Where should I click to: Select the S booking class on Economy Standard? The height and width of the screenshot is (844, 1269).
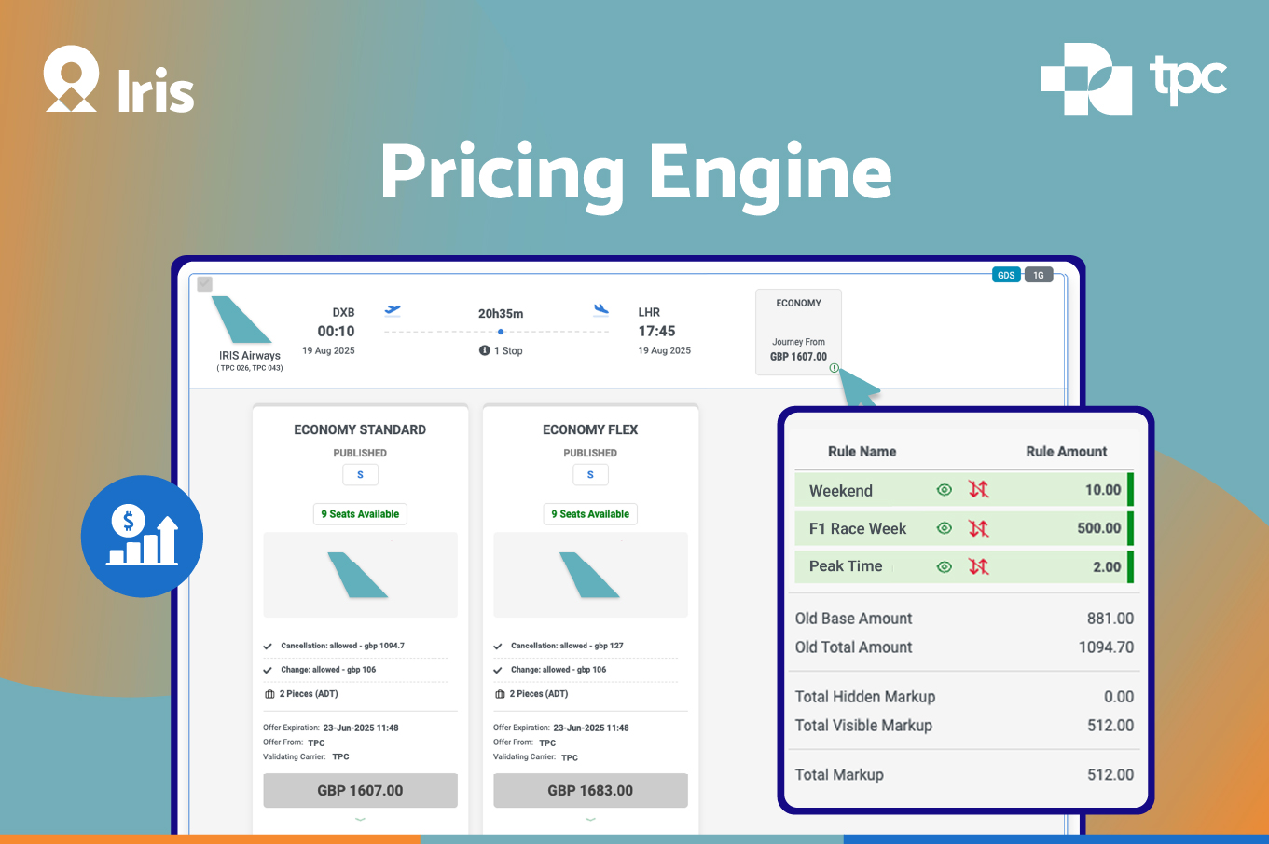[360, 474]
